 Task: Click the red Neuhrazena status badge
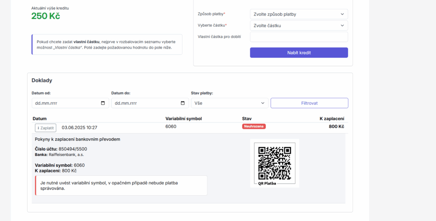[x=254, y=126]
